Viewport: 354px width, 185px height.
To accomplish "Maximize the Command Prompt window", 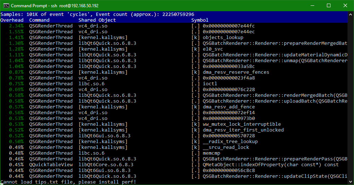I will pos(329,6).
